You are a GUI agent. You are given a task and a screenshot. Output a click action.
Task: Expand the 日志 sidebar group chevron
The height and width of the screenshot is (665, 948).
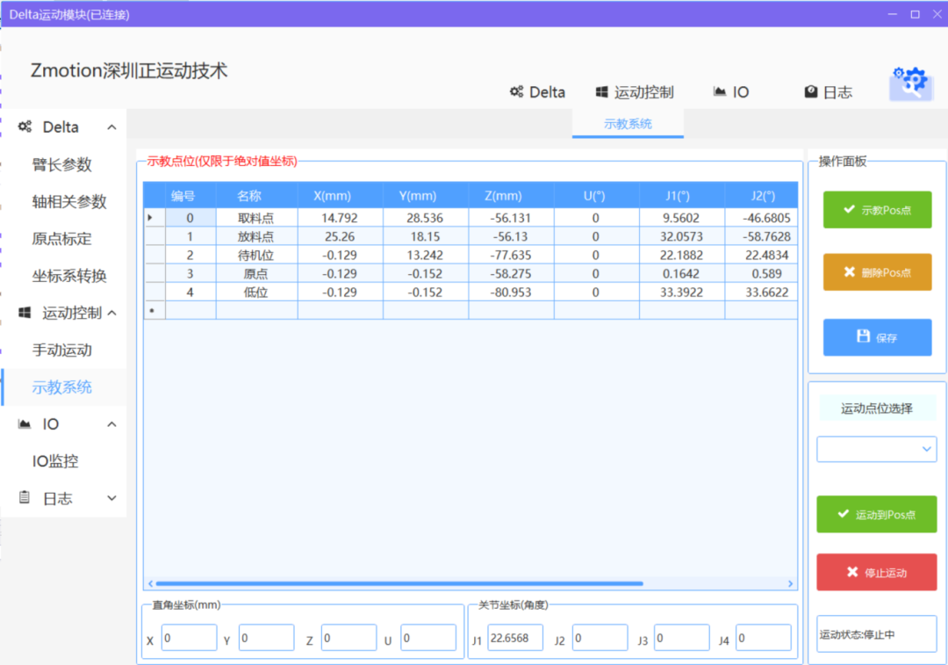[111, 498]
